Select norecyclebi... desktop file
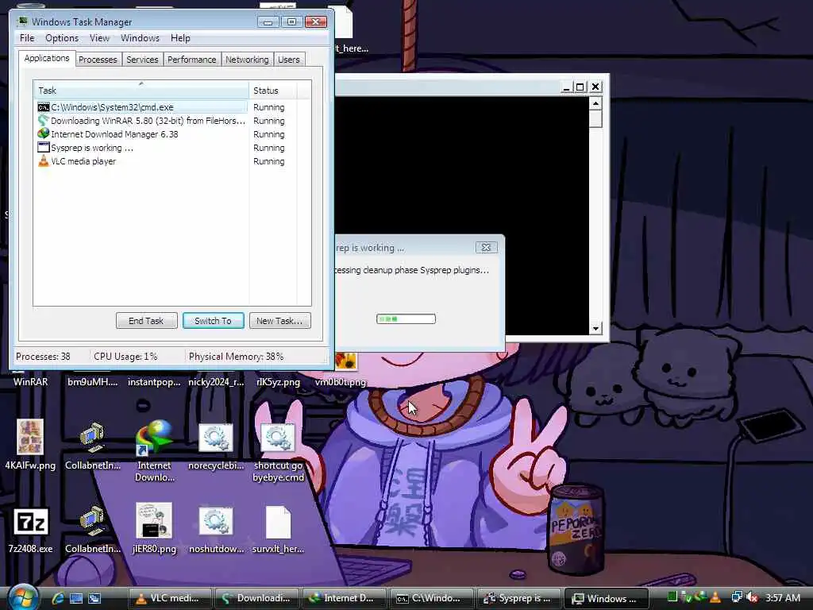Image resolution: width=813 pixels, height=610 pixels. pos(216,444)
